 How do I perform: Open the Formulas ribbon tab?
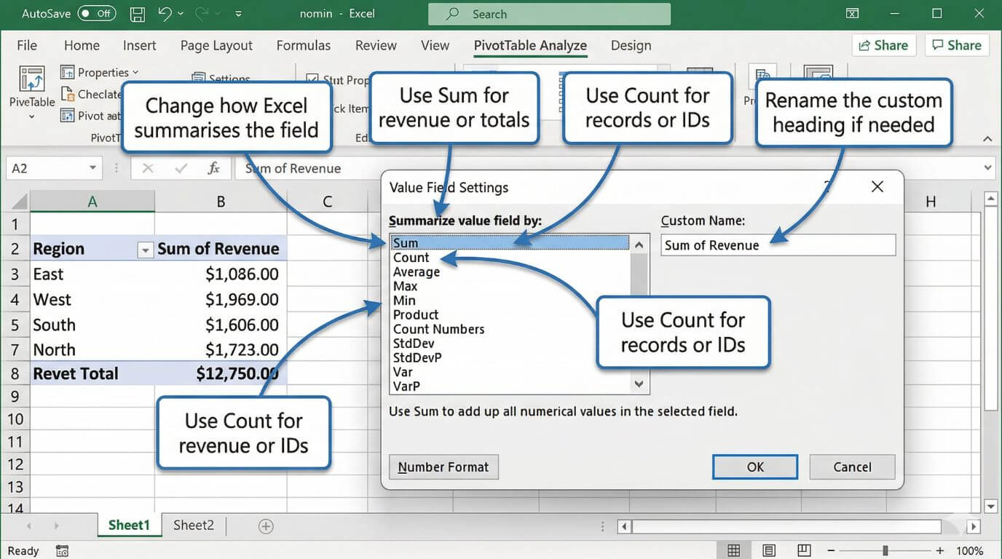(x=303, y=45)
